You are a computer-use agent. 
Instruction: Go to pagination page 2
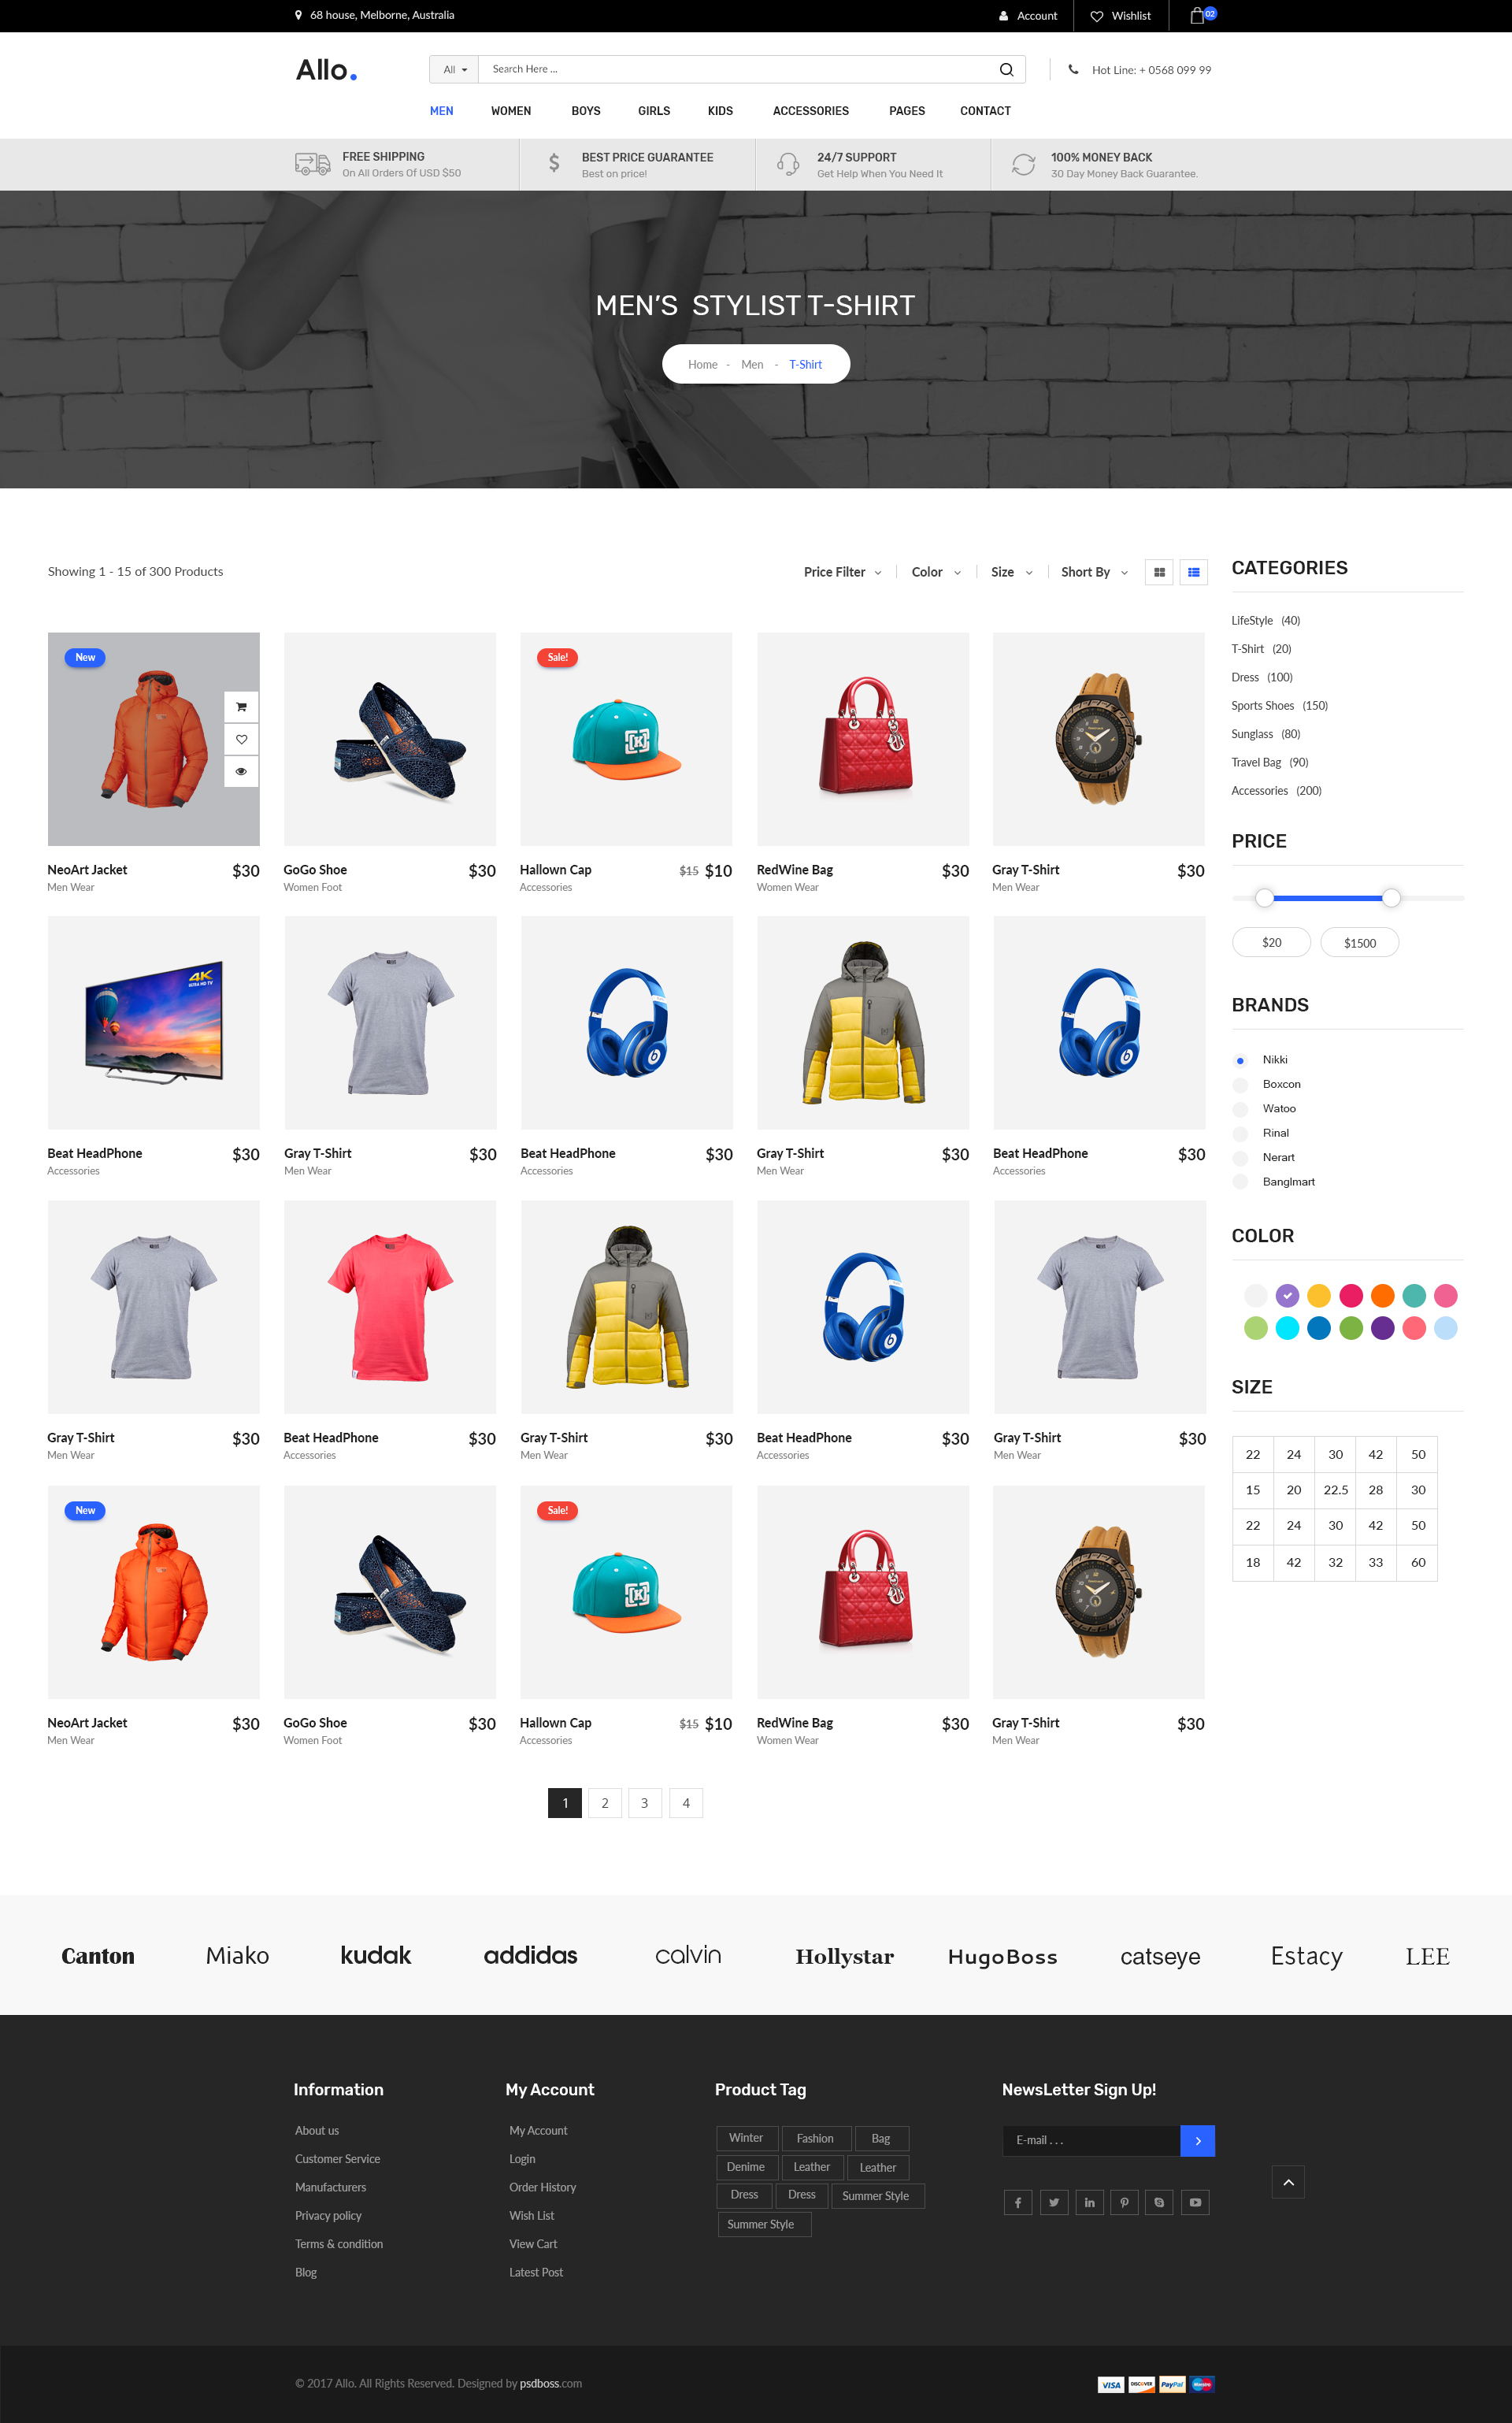604,1803
